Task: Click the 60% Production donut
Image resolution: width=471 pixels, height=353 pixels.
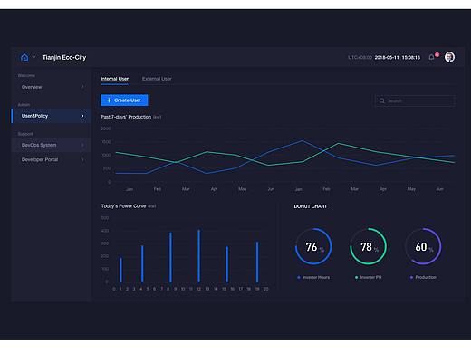Action: click(x=423, y=246)
